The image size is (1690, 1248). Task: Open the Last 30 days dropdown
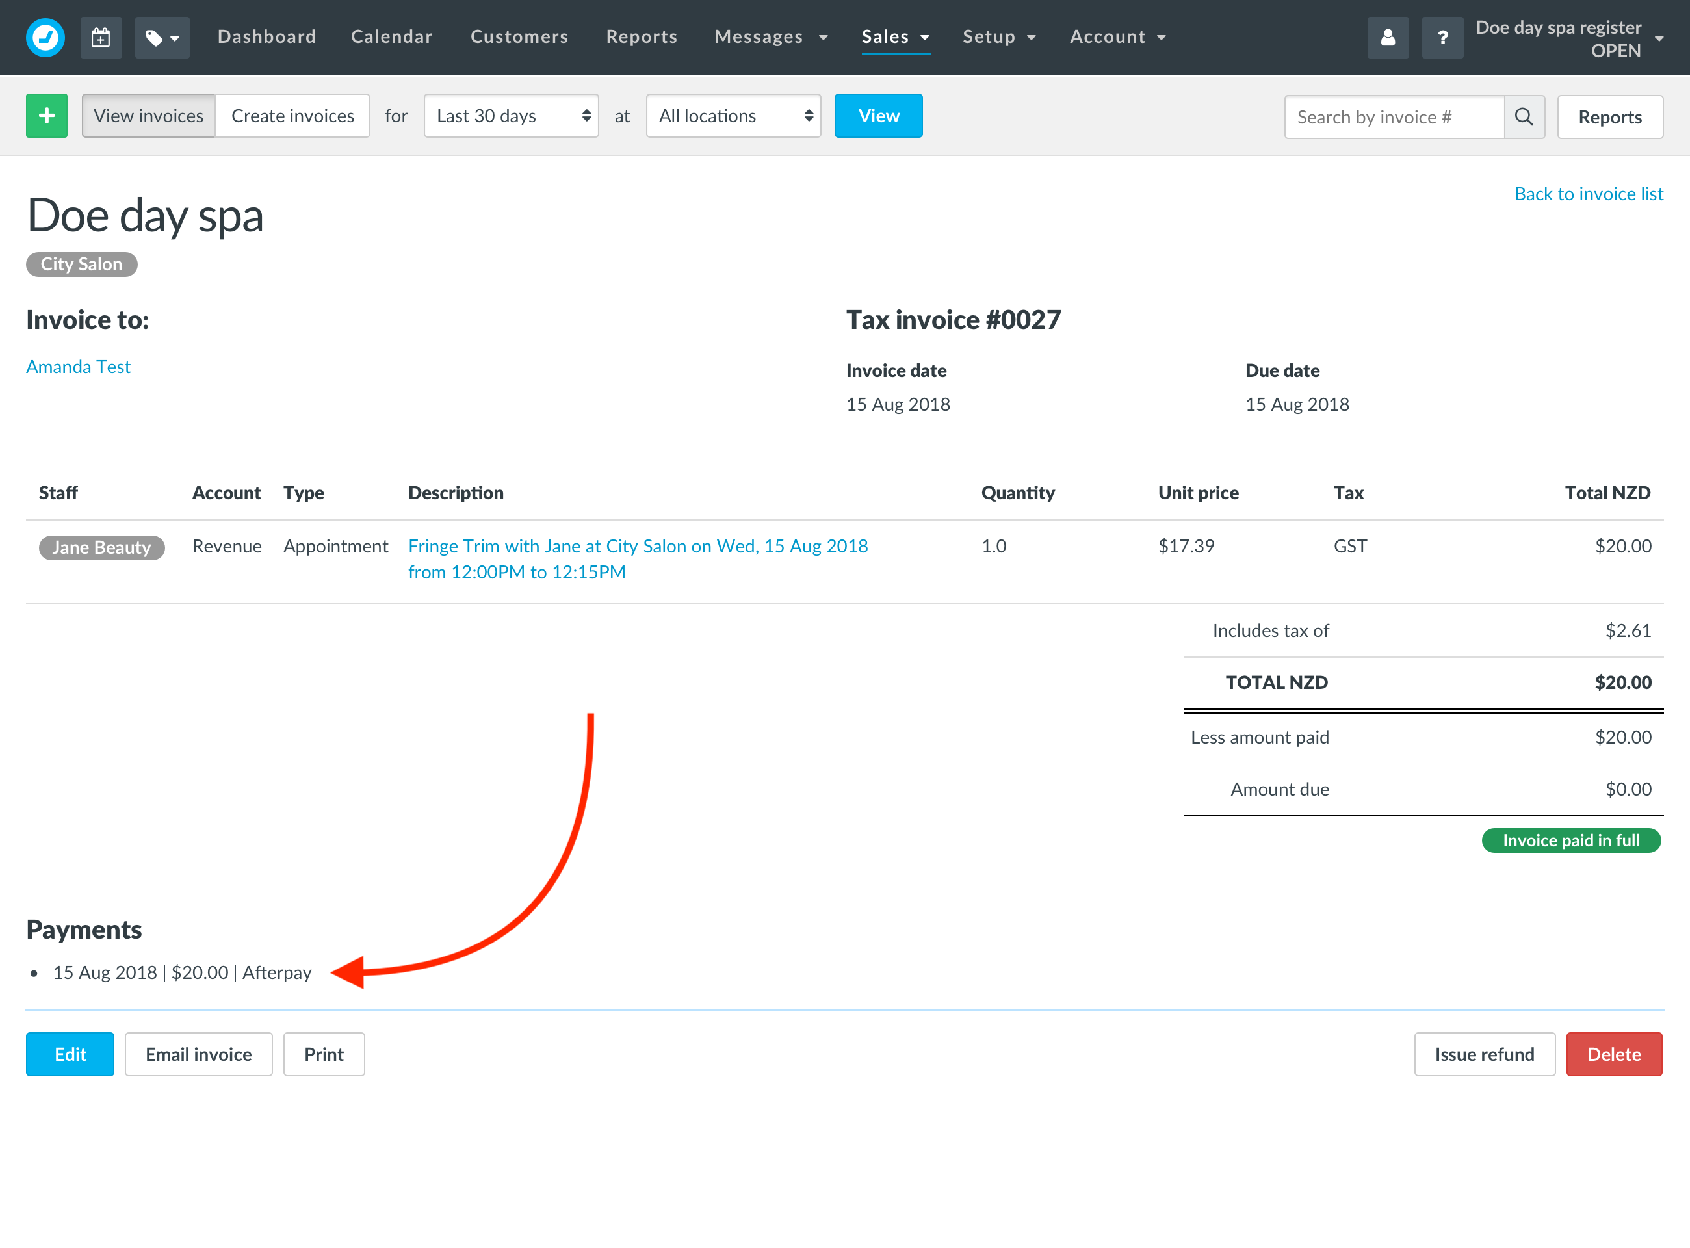coord(512,116)
